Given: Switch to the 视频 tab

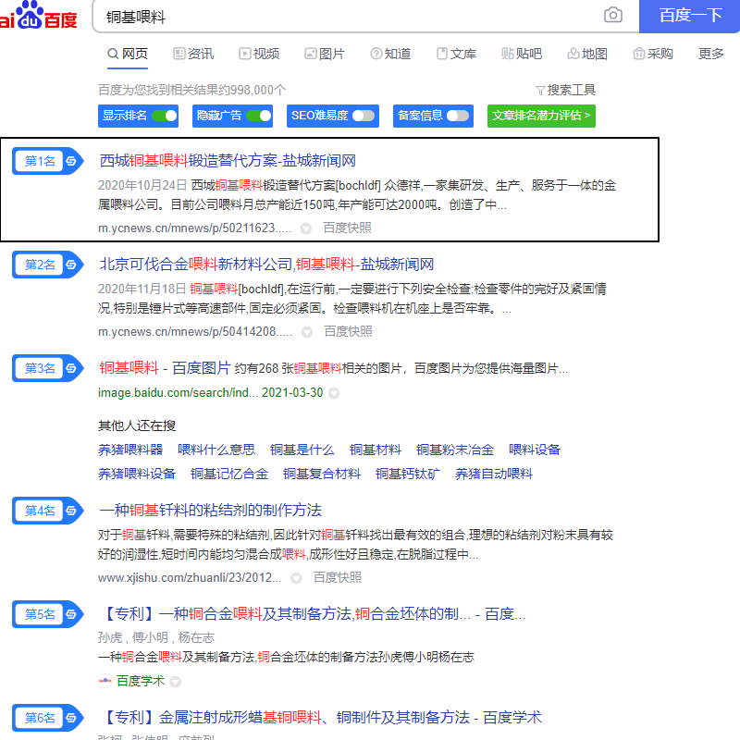Looking at the screenshot, I should pos(259,54).
